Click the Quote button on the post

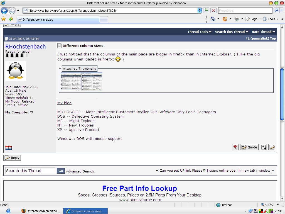tap(249, 147)
